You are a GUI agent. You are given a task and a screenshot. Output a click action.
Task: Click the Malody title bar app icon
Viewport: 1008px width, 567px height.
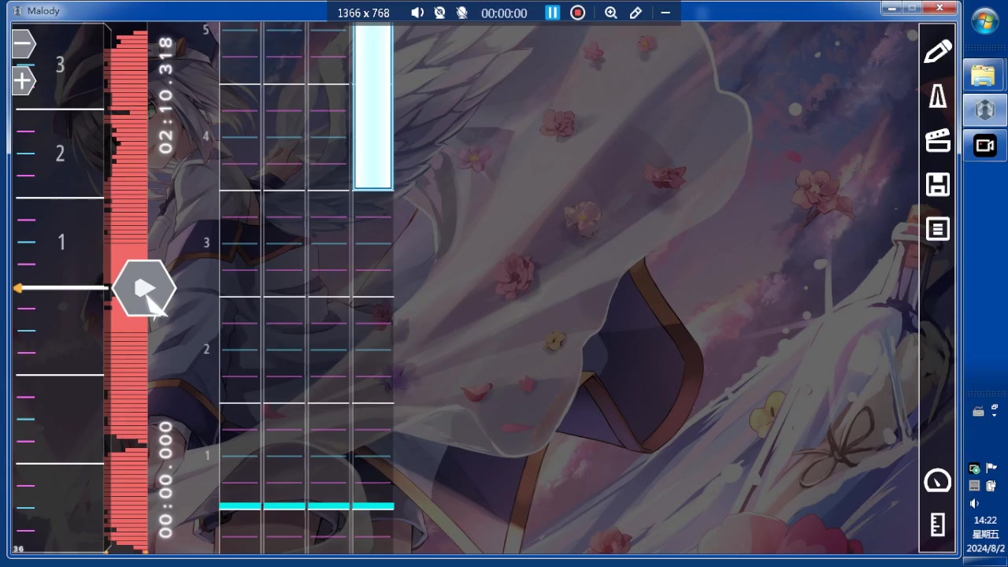click(x=17, y=10)
